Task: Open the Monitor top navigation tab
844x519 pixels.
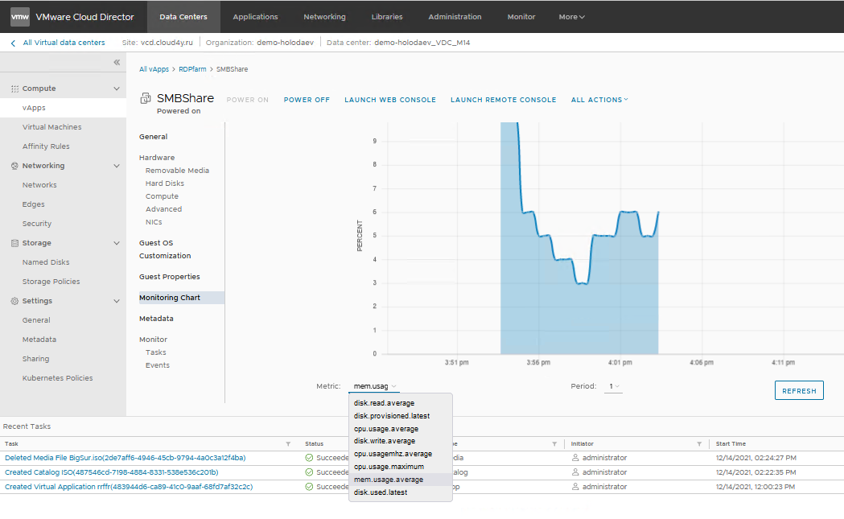Action: pyautogui.click(x=521, y=17)
